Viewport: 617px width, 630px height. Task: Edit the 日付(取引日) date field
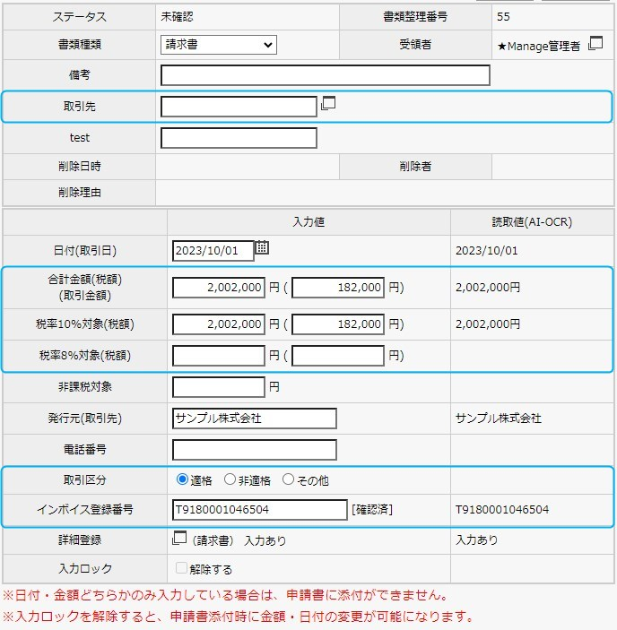(x=213, y=251)
